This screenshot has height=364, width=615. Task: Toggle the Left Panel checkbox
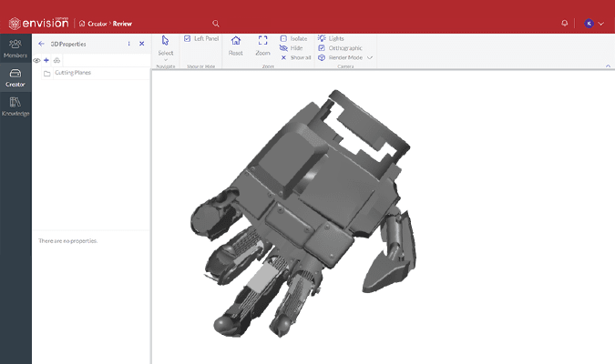[x=188, y=38]
